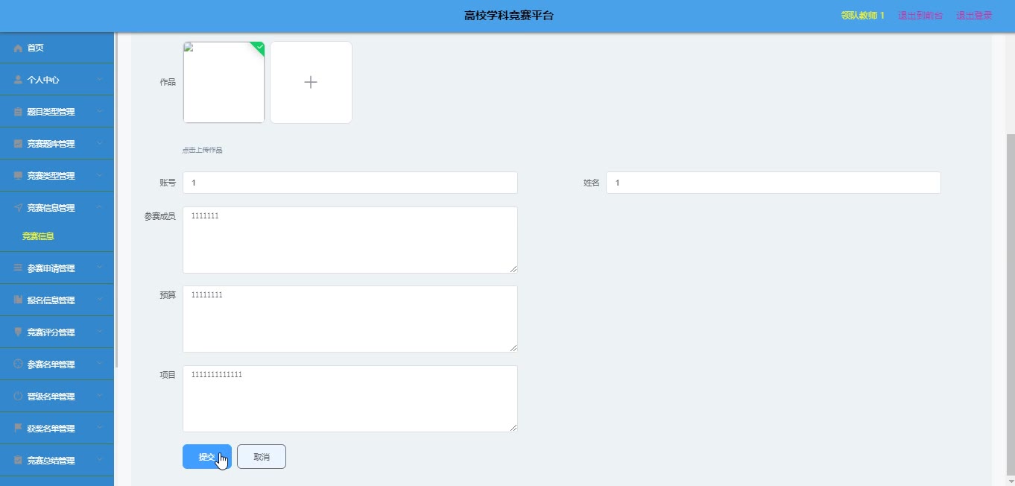Click the 点击上传作品 hint text

click(203, 150)
